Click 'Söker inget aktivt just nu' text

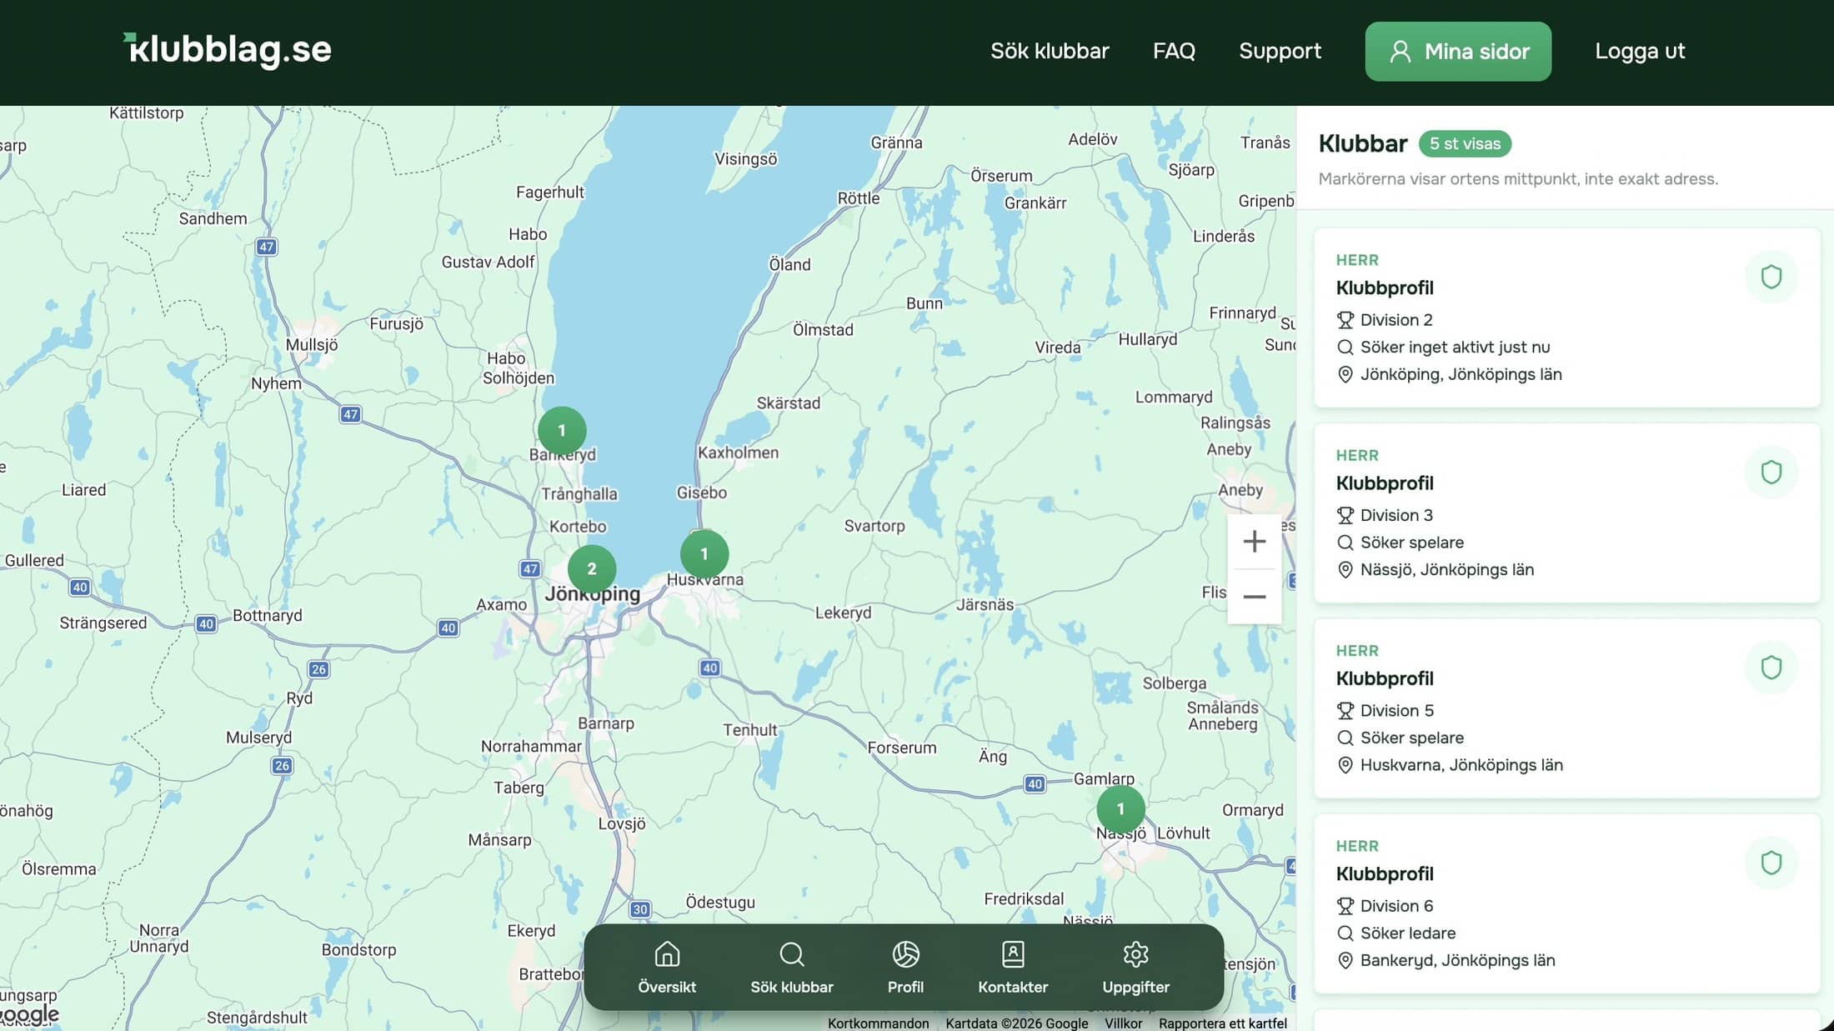pos(1456,347)
